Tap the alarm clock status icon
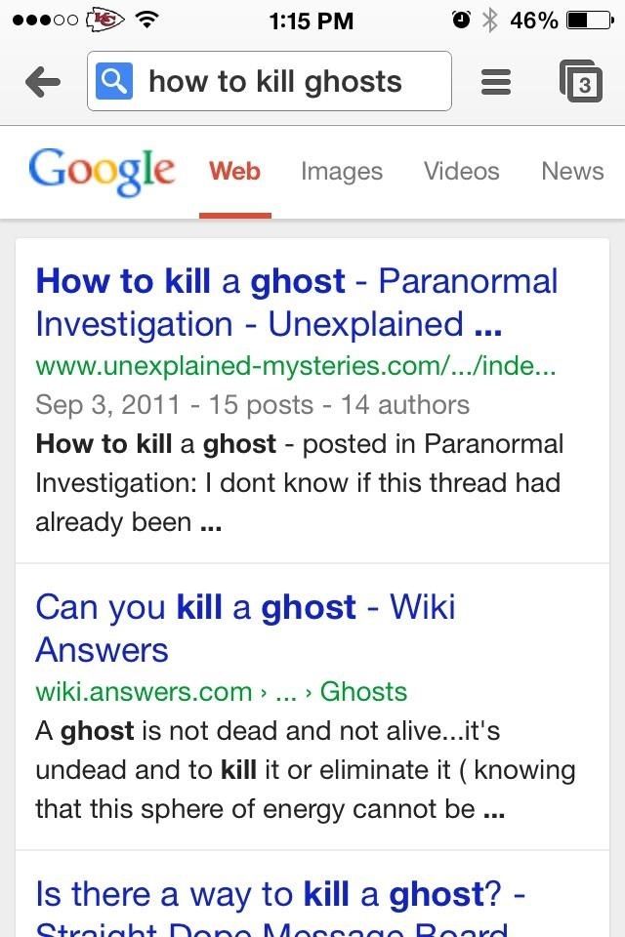625x937 pixels. (461, 20)
